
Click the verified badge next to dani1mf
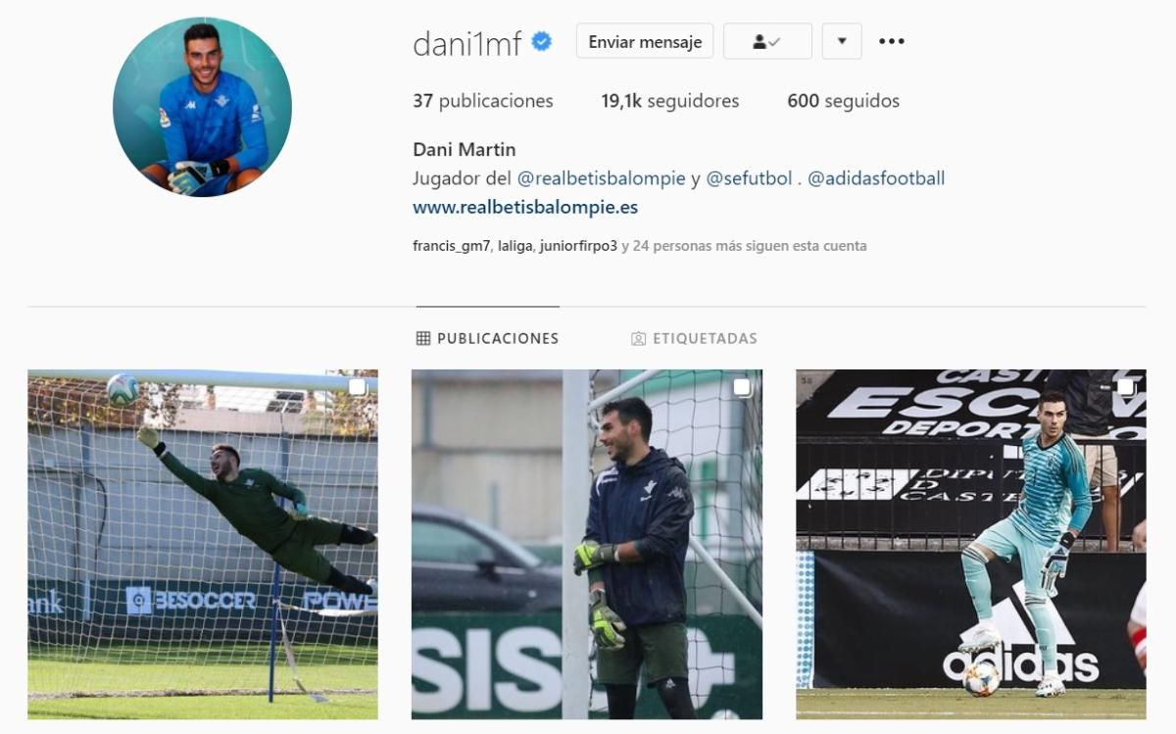click(542, 41)
